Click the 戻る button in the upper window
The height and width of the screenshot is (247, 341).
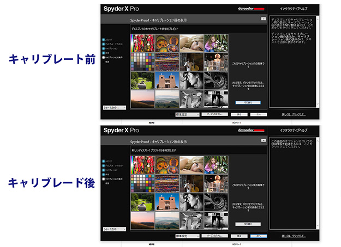240,114
